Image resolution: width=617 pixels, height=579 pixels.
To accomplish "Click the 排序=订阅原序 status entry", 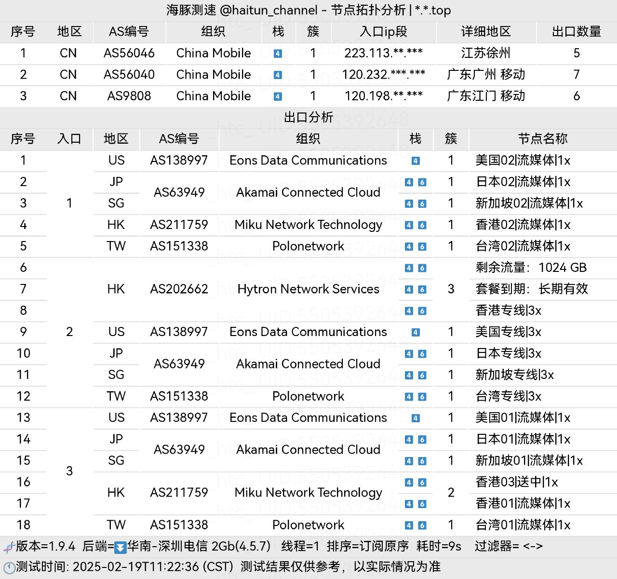I will coord(368,546).
